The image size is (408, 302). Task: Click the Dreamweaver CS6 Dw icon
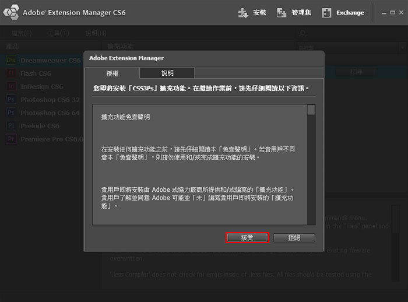tap(11, 60)
